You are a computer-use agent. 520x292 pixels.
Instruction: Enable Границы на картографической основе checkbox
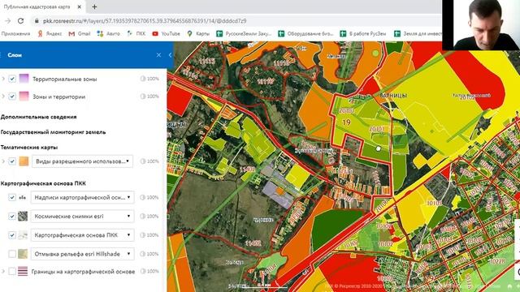tap(12, 271)
